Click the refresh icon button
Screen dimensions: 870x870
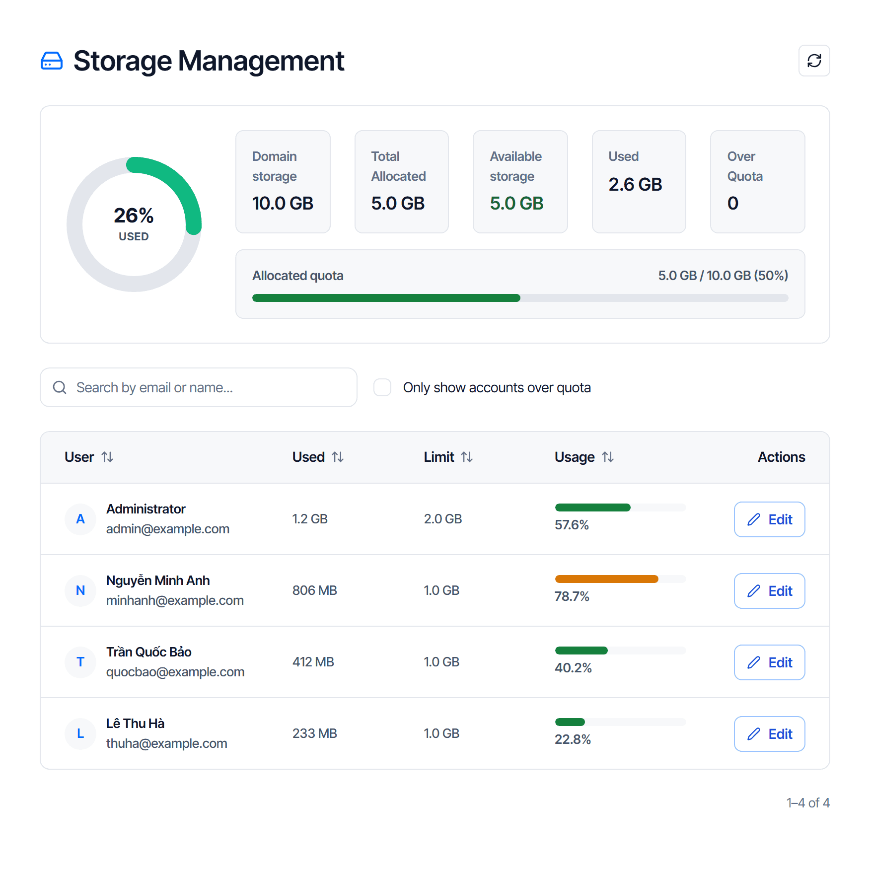[814, 61]
